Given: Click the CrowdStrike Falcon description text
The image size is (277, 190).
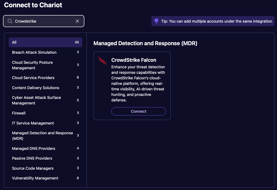Looking at the screenshot, I should point(138,84).
